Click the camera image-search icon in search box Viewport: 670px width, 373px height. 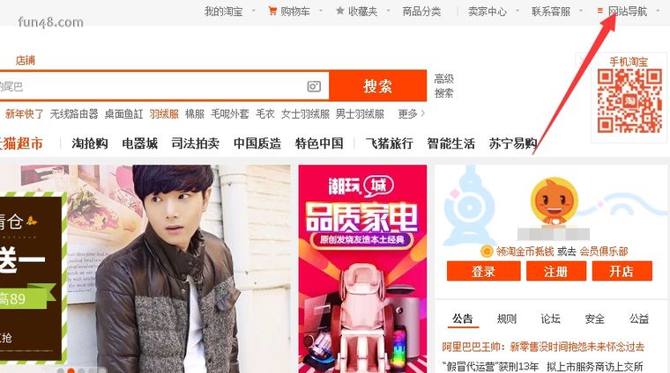[314, 86]
